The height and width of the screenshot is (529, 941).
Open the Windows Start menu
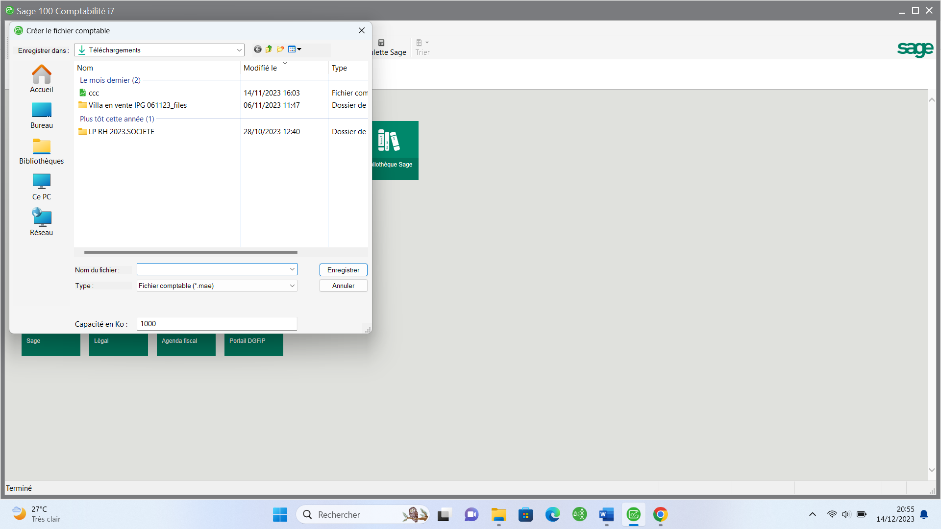(x=280, y=514)
